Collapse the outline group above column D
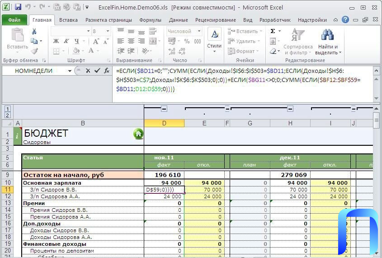The image size is (382, 258). click(164, 109)
